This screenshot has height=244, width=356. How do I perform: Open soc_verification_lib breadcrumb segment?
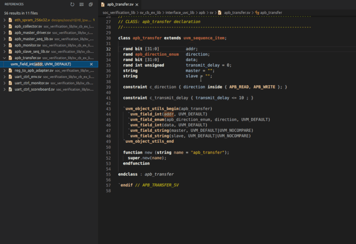click(x=119, y=13)
